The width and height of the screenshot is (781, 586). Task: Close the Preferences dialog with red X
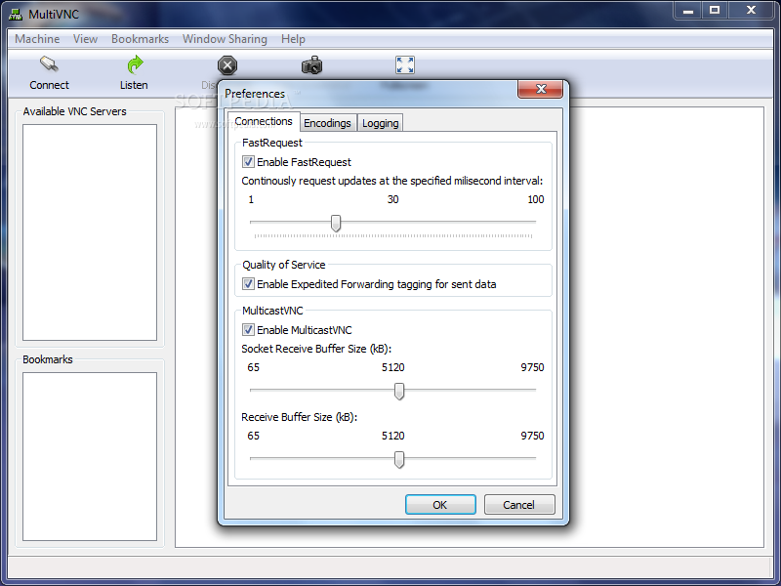(541, 89)
